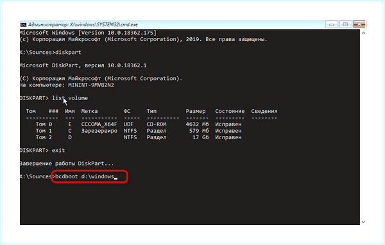
Task: Click the 'Завершение работы DiskPart...' line
Action: [67, 164]
